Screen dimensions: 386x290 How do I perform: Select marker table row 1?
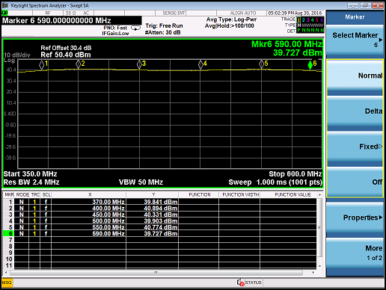(x=160, y=202)
